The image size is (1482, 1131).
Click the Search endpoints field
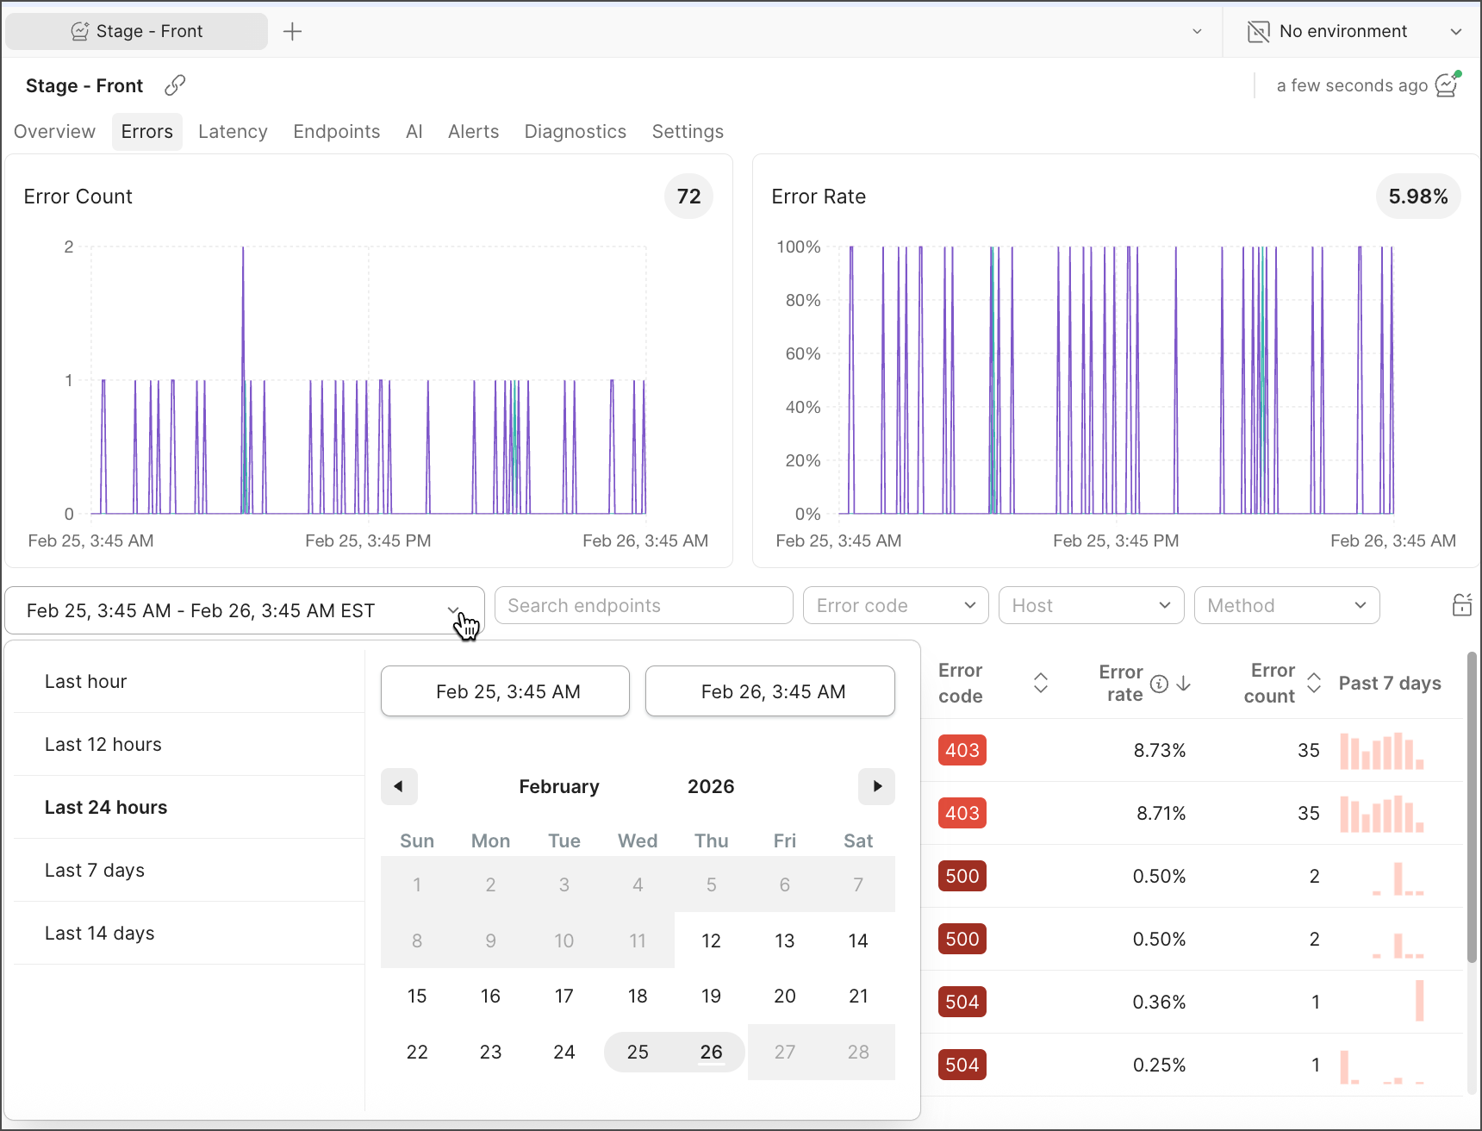point(643,605)
